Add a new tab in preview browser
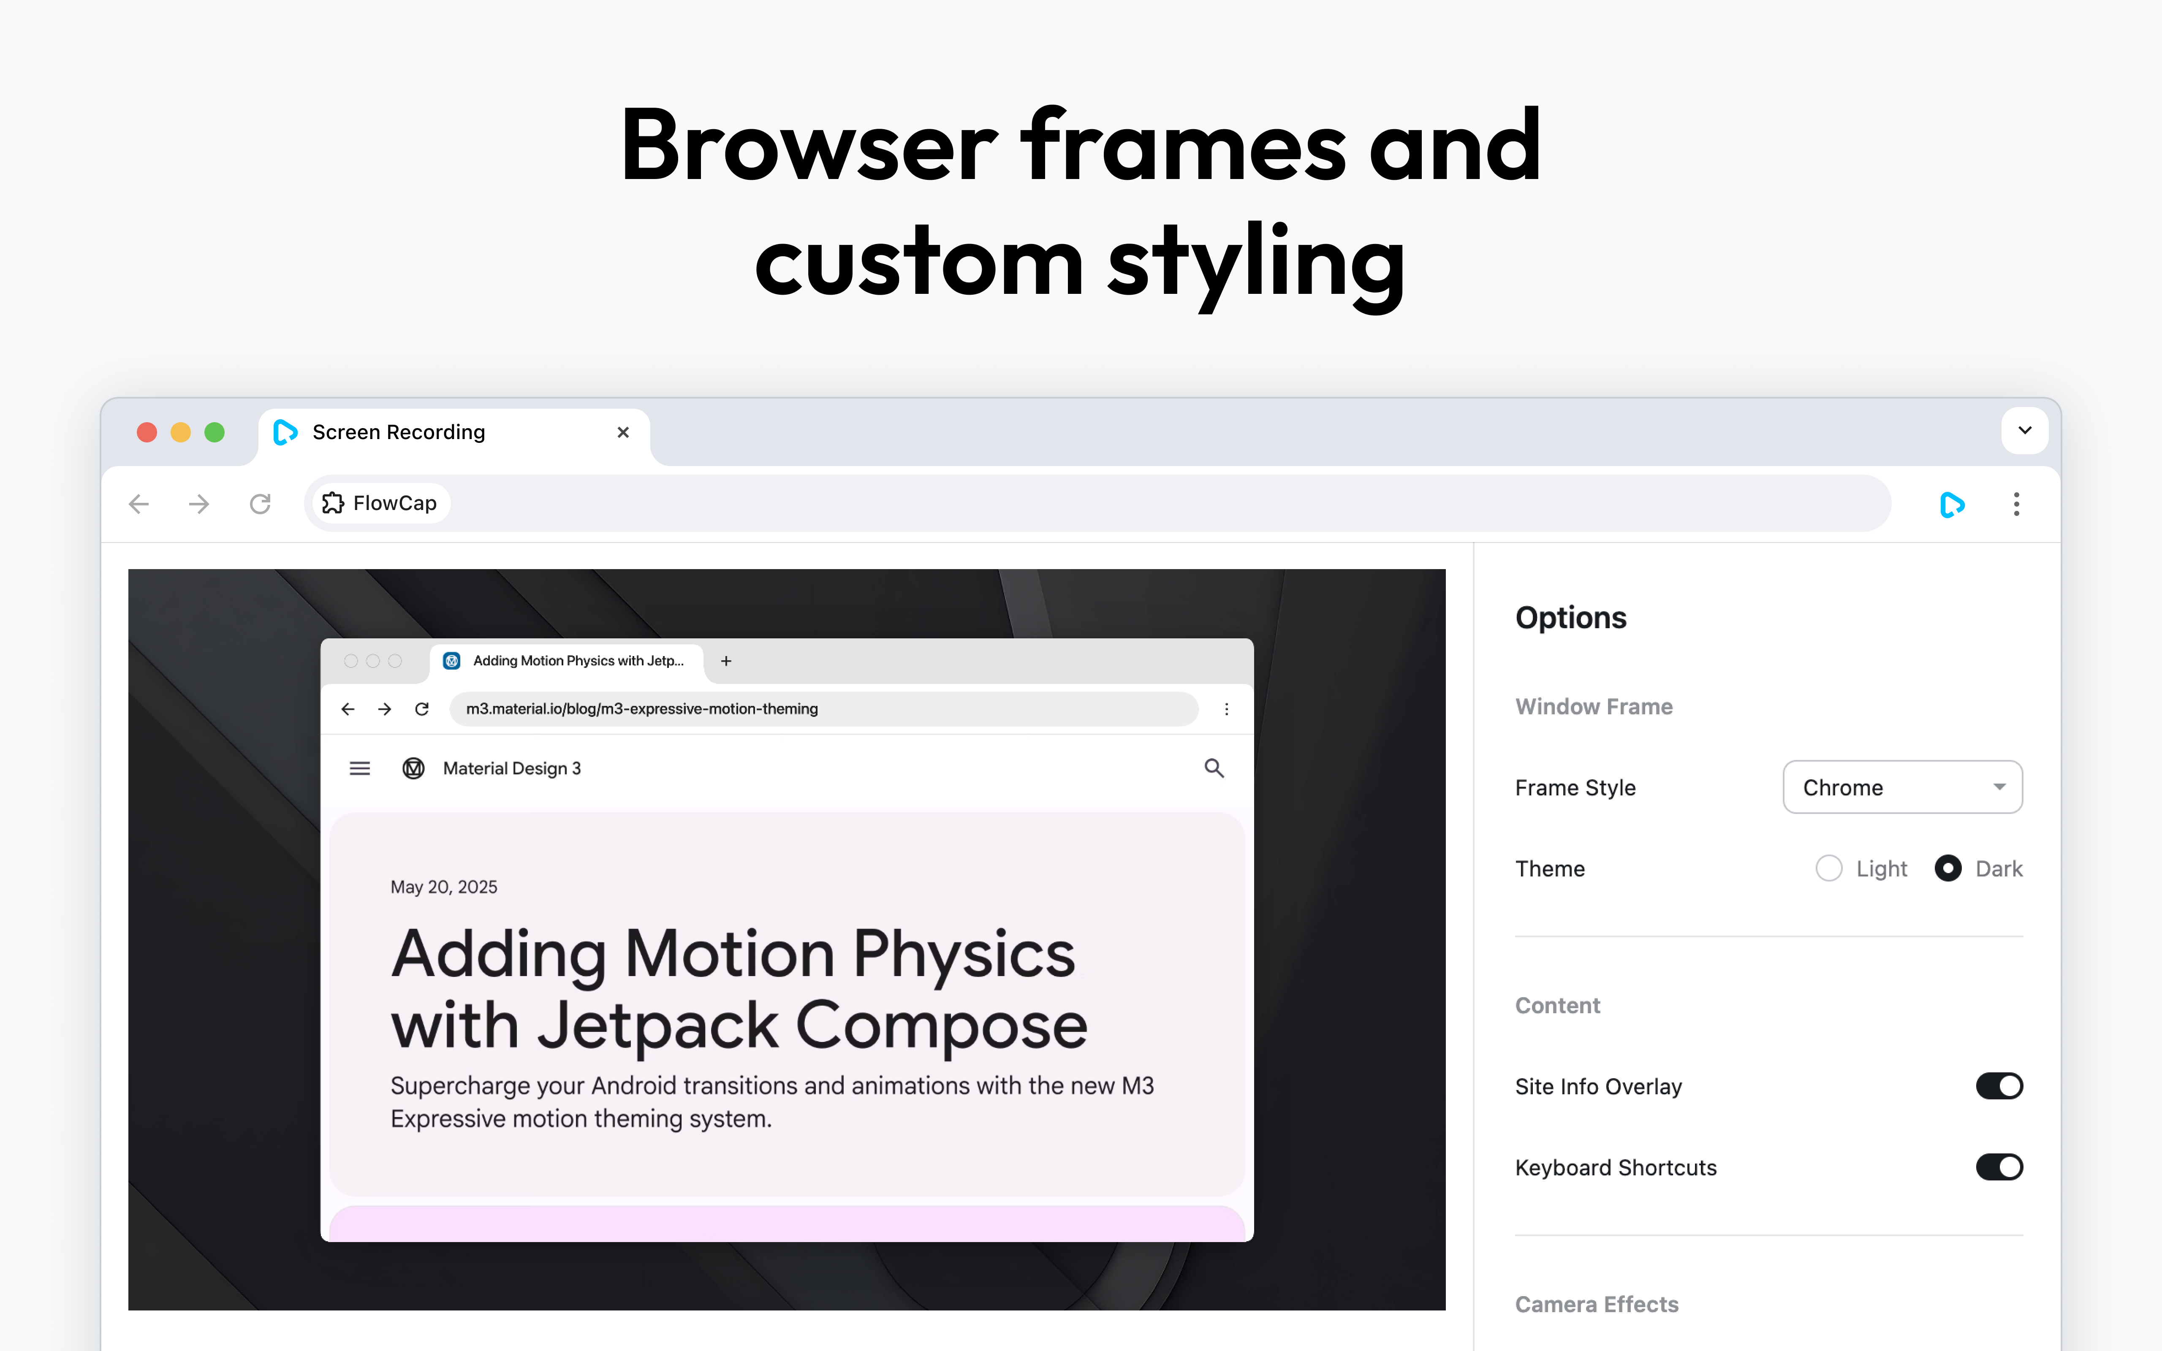The image size is (2162, 1351). 726,661
